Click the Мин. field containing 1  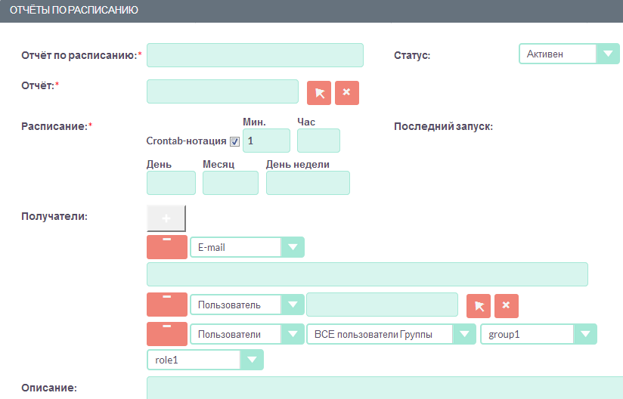(x=266, y=141)
